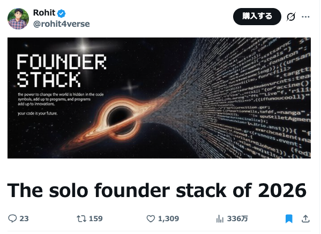This screenshot has height=234, width=321.
Task: Click the like count 1,309
Action: pos(168,218)
